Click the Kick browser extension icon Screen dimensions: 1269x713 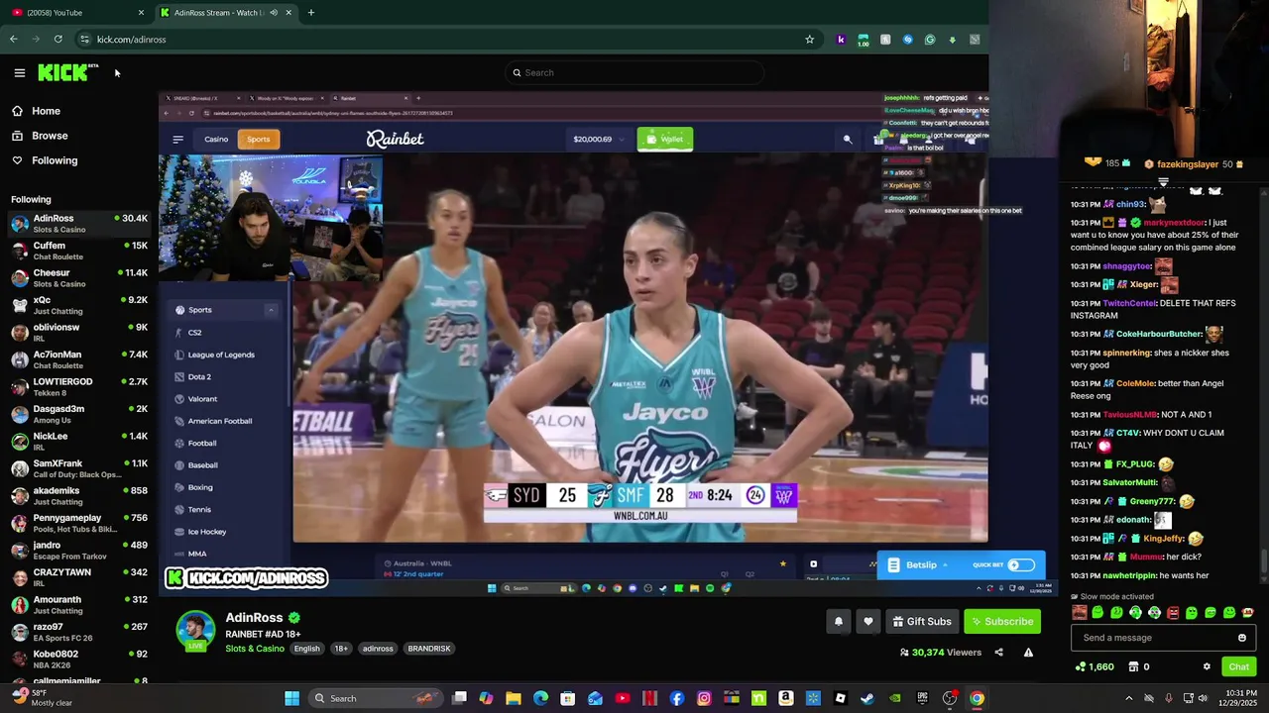click(842, 40)
